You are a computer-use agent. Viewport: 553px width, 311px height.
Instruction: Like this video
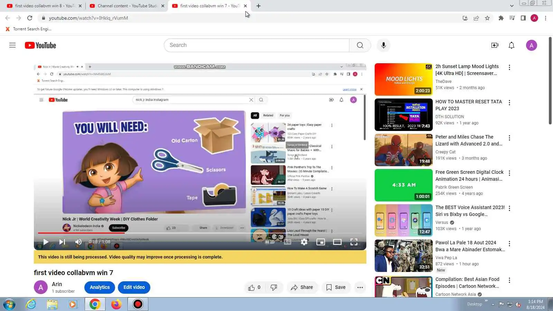254,288
